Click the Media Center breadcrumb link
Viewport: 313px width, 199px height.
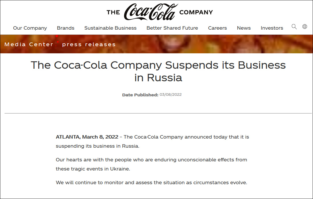pyautogui.click(x=29, y=44)
